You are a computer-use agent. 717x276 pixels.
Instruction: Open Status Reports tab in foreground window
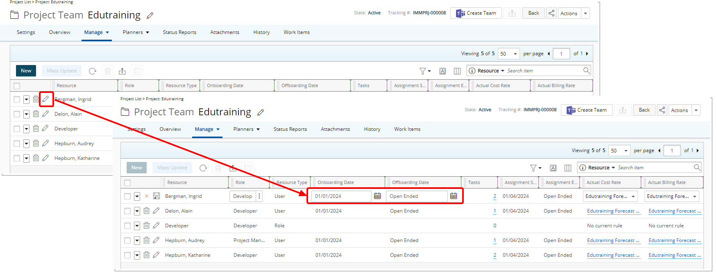(x=290, y=129)
